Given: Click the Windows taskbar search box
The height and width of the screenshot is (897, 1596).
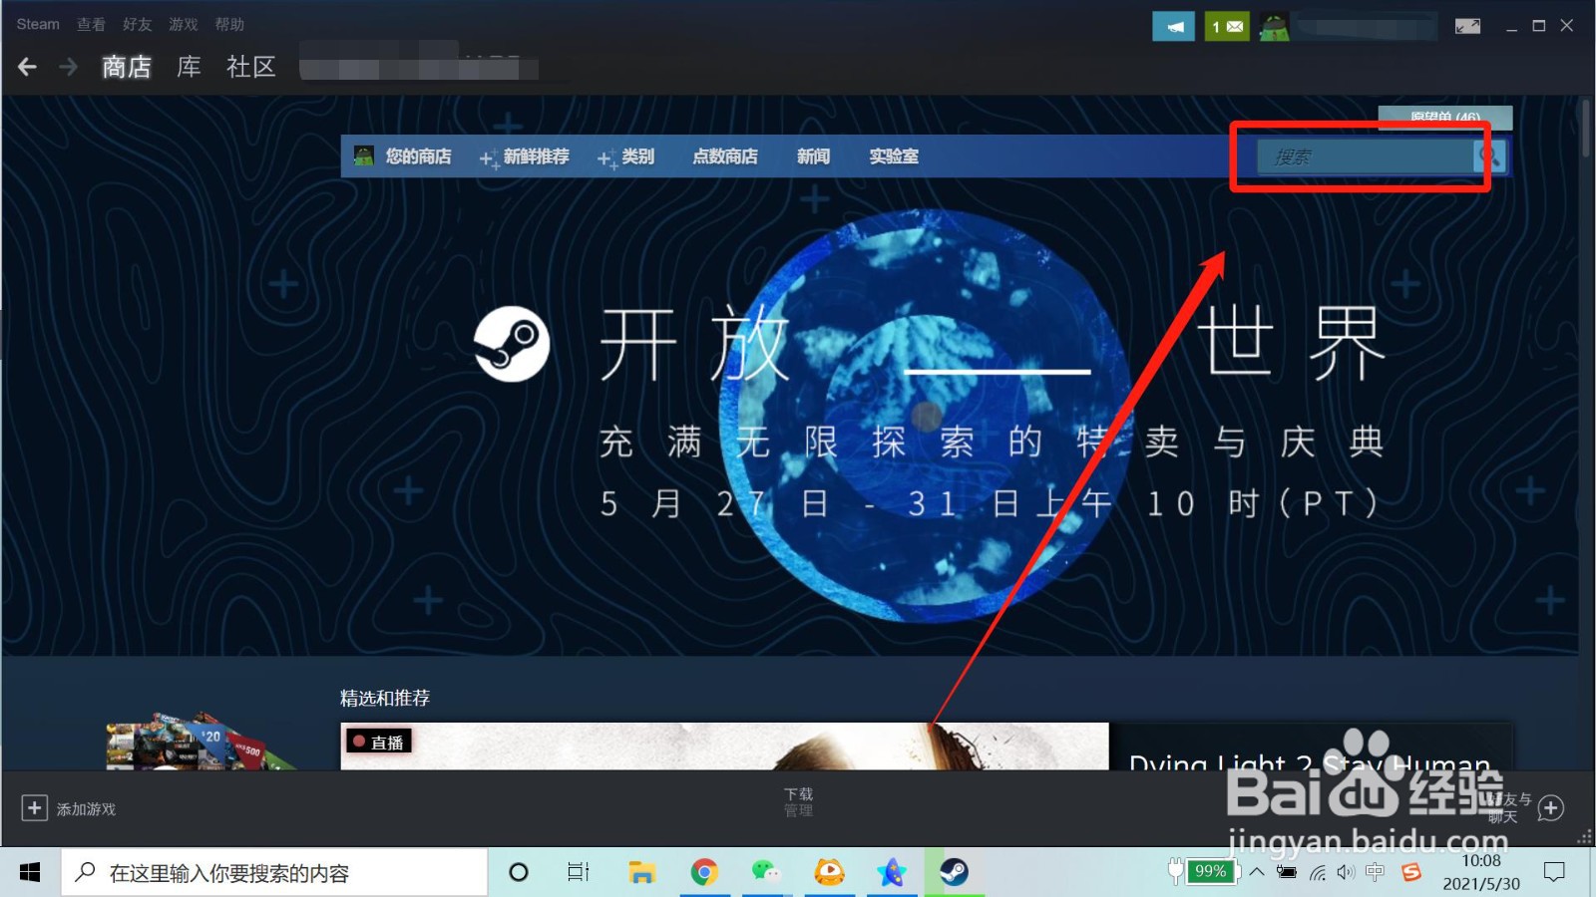Looking at the screenshot, I should pos(274,873).
